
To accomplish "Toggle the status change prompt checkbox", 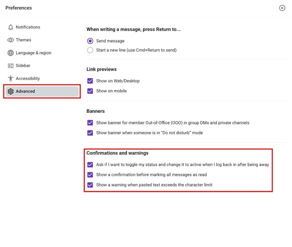I will point(90,165).
